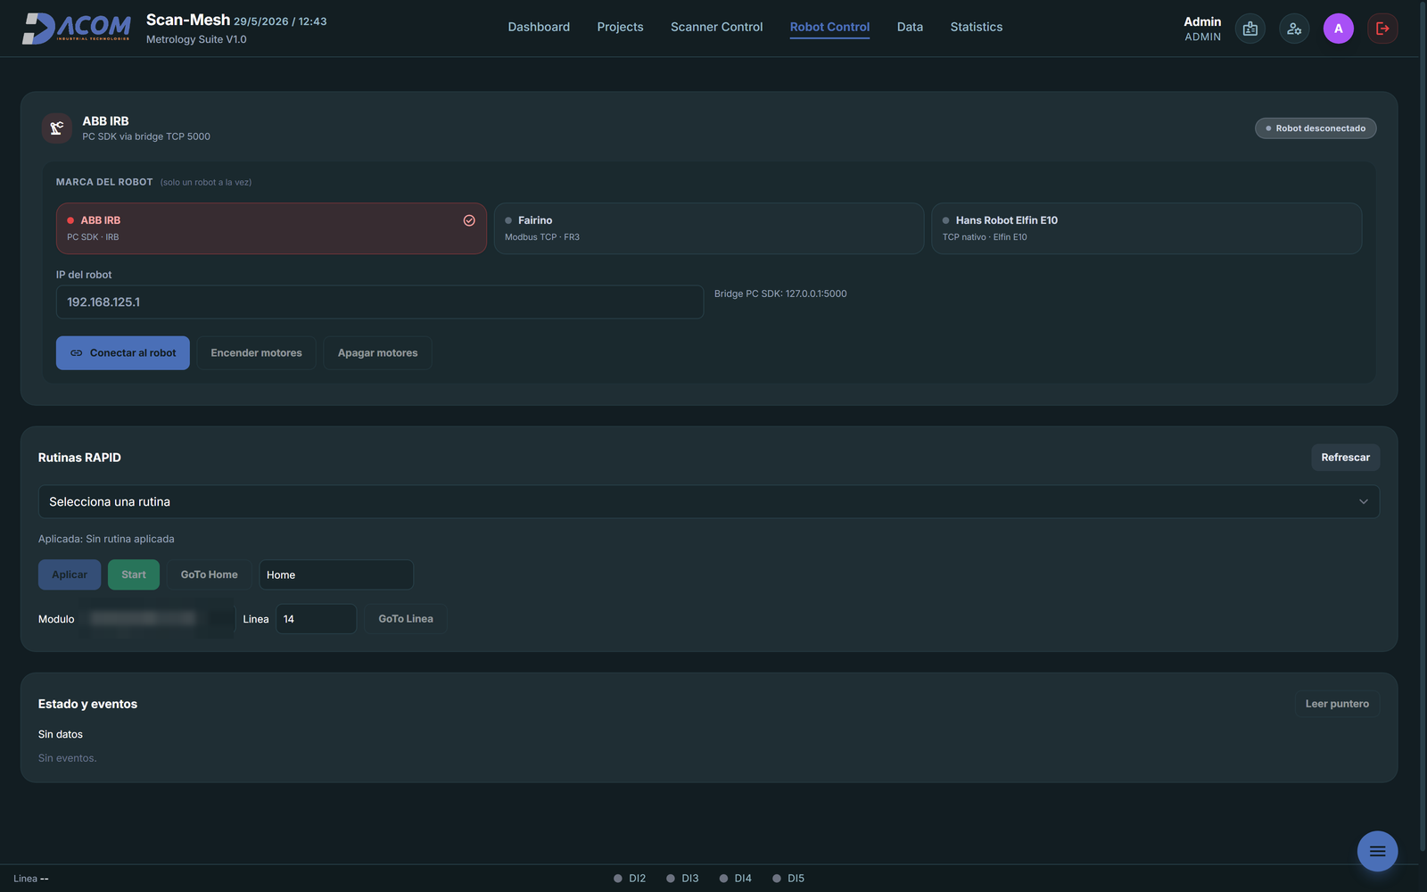Click the DI2 status indicator

630,879
